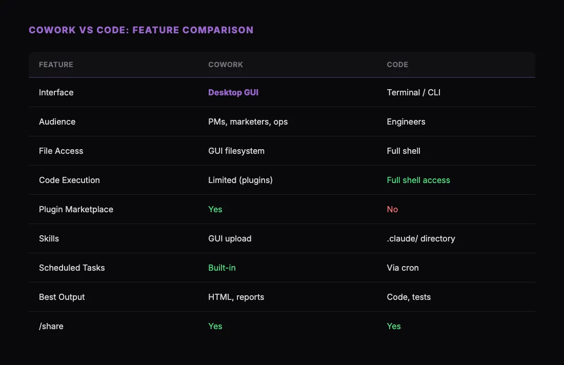This screenshot has height=365, width=564.
Task: Select the 'File Access' row label
Action: 61,151
